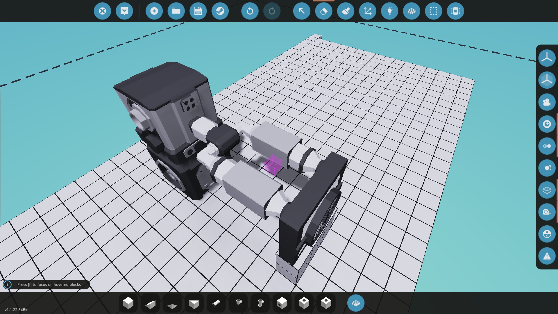
Task: Click the warning triangle button
Action: [x=547, y=256]
